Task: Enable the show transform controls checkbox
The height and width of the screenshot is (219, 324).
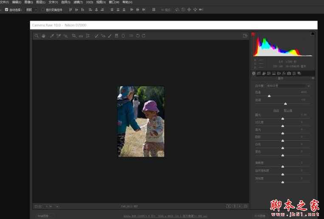Action: click(x=43, y=9)
